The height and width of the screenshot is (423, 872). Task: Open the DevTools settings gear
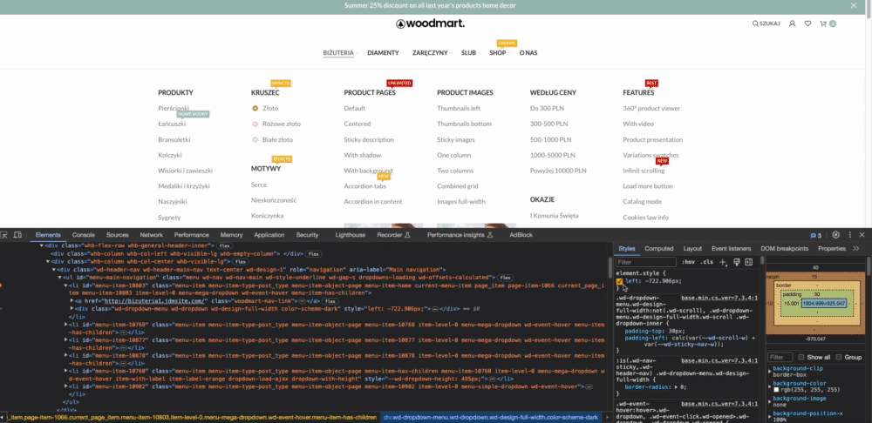click(835, 235)
